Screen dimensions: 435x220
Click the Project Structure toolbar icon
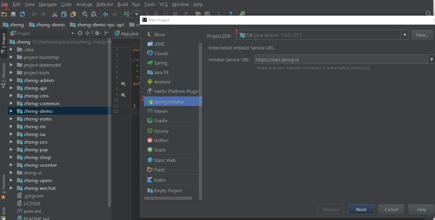pyautogui.click(x=207, y=14)
